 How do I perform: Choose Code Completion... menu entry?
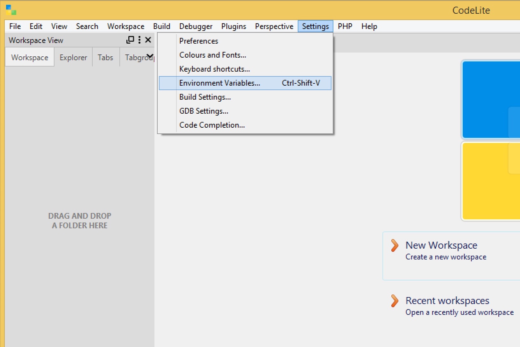coord(245,125)
